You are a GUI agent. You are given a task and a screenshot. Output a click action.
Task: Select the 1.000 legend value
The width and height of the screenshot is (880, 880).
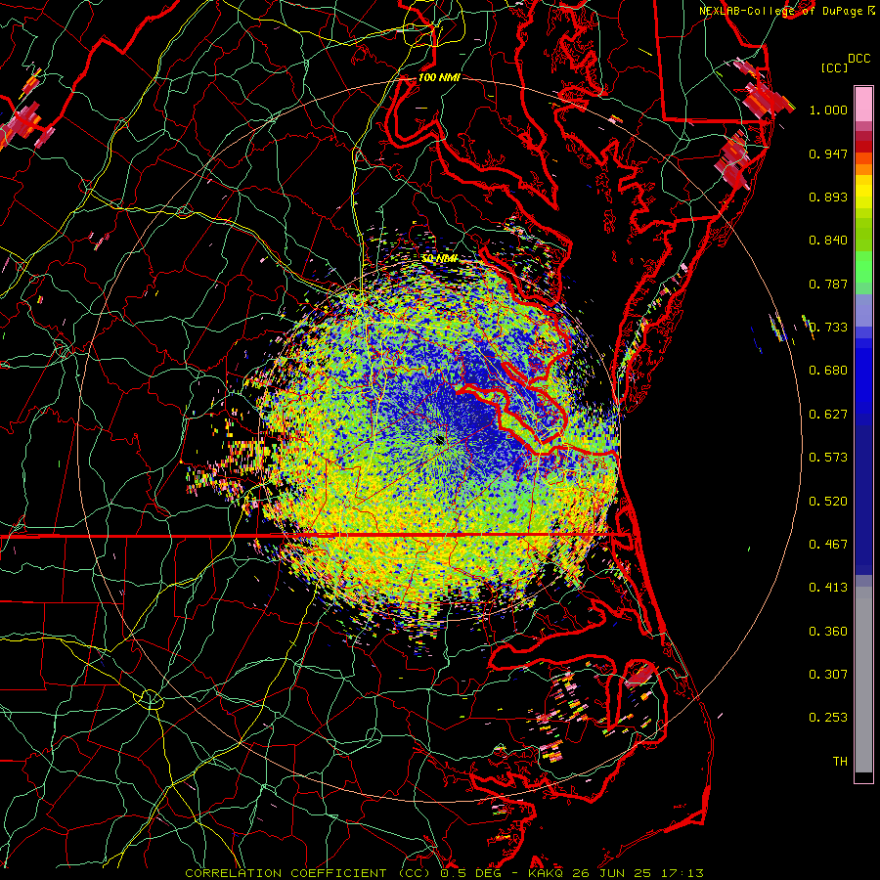coord(828,110)
